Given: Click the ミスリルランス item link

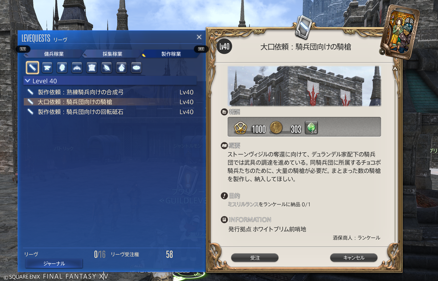Looking at the screenshot, I should coord(243,204).
